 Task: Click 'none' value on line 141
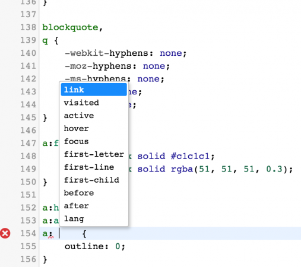[x=154, y=66]
